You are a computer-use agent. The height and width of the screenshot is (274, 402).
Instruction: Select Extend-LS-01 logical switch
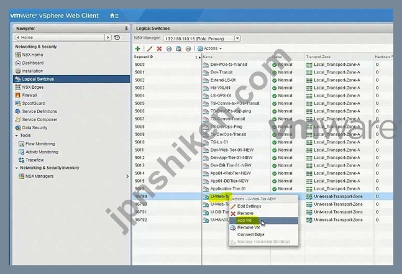tap(223, 80)
